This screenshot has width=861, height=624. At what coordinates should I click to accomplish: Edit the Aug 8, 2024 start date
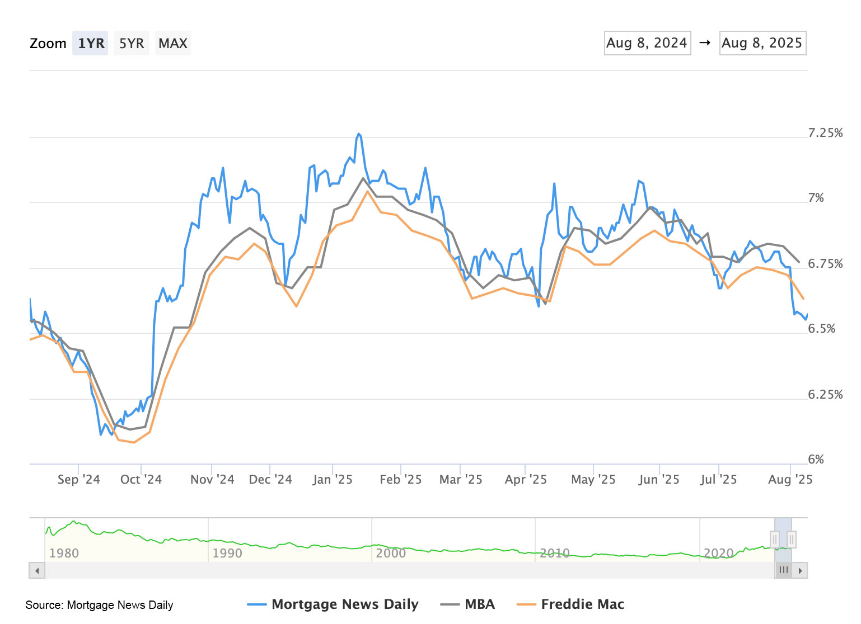pos(647,43)
